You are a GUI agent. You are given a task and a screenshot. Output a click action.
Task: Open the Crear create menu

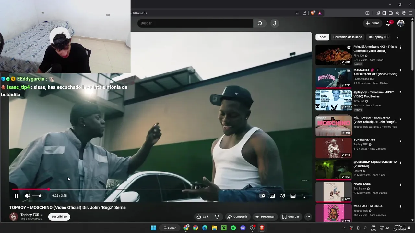coord(372,23)
